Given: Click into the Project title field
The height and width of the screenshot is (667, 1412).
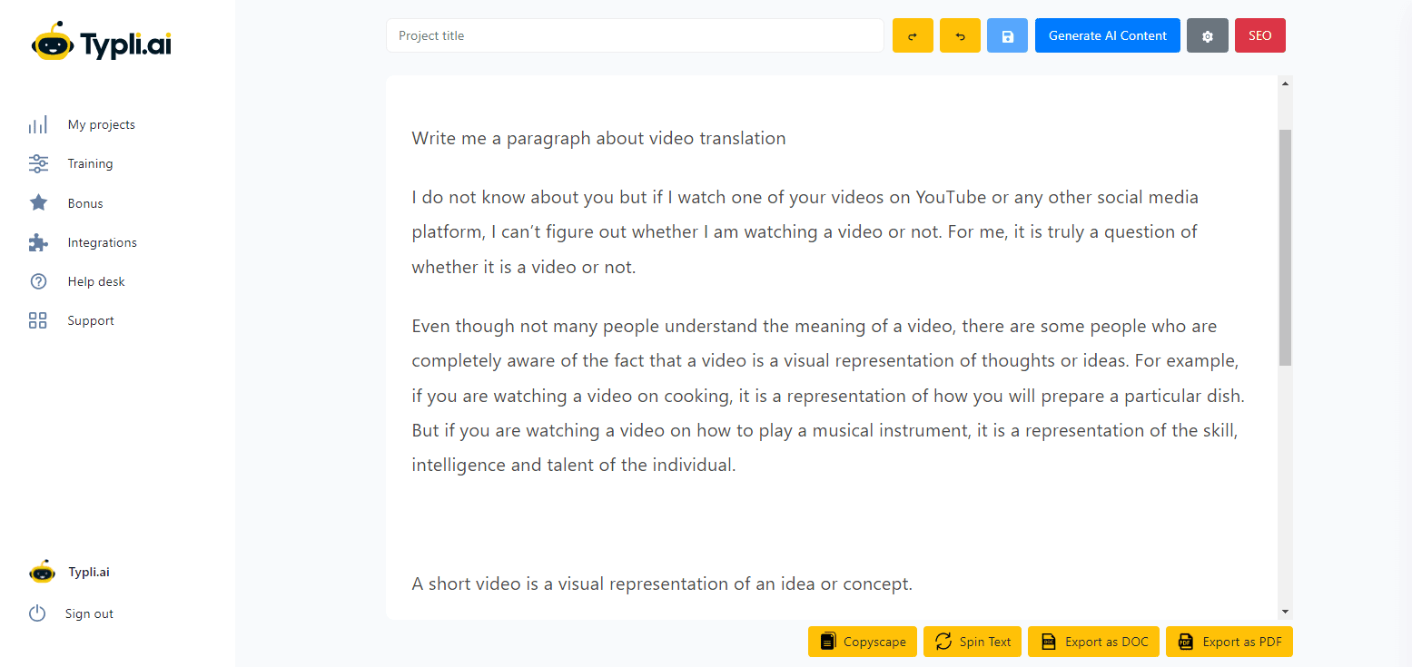Looking at the screenshot, I should coord(635,36).
